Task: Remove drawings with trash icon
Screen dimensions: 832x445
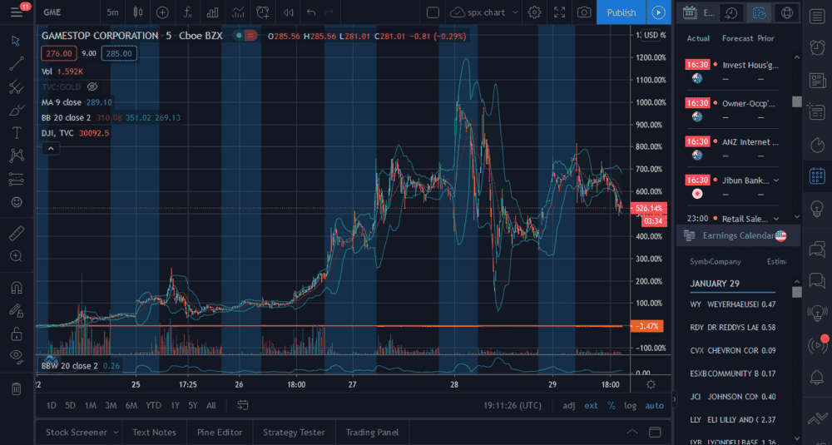Action: point(17,389)
